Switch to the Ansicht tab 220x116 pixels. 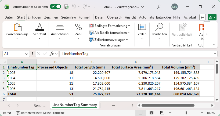pyautogui.click(x=130, y=17)
